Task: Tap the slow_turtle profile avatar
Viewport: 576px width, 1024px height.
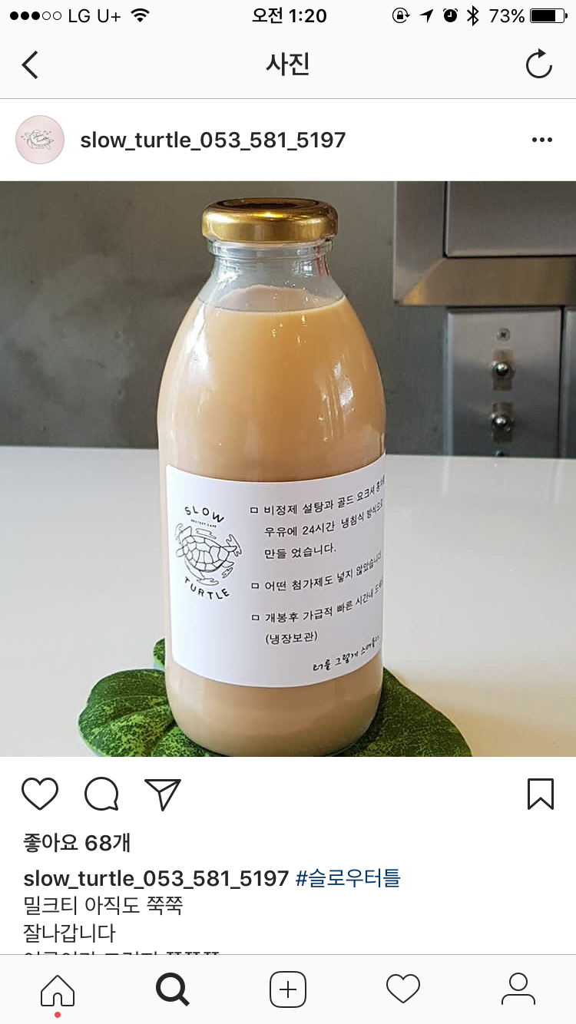Action: point(40,140)
